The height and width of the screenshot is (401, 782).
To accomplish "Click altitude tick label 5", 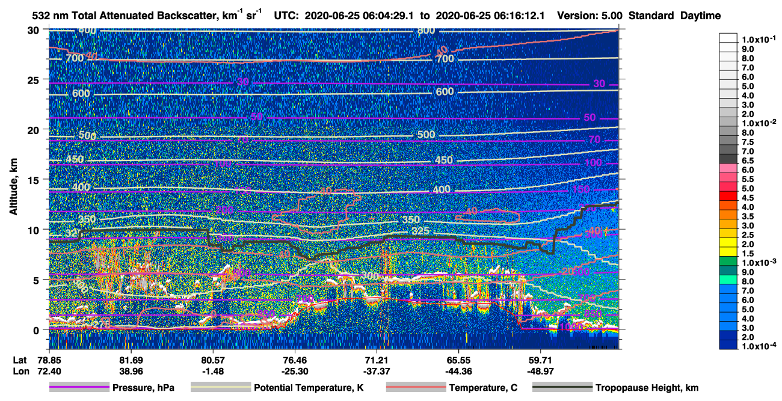I will click(37, 280).
